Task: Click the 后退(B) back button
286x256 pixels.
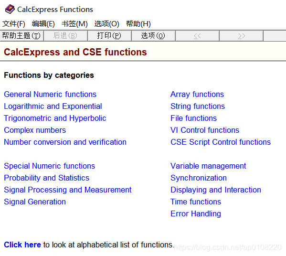Action: point(66,36)
